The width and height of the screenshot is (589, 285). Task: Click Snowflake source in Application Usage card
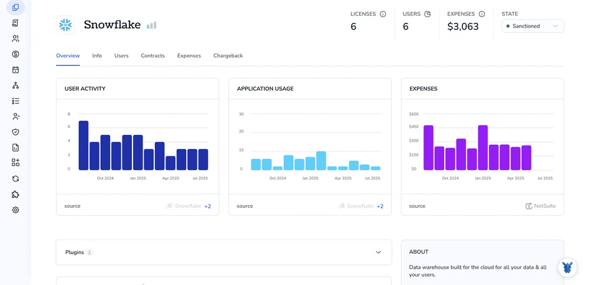(356, 206)
